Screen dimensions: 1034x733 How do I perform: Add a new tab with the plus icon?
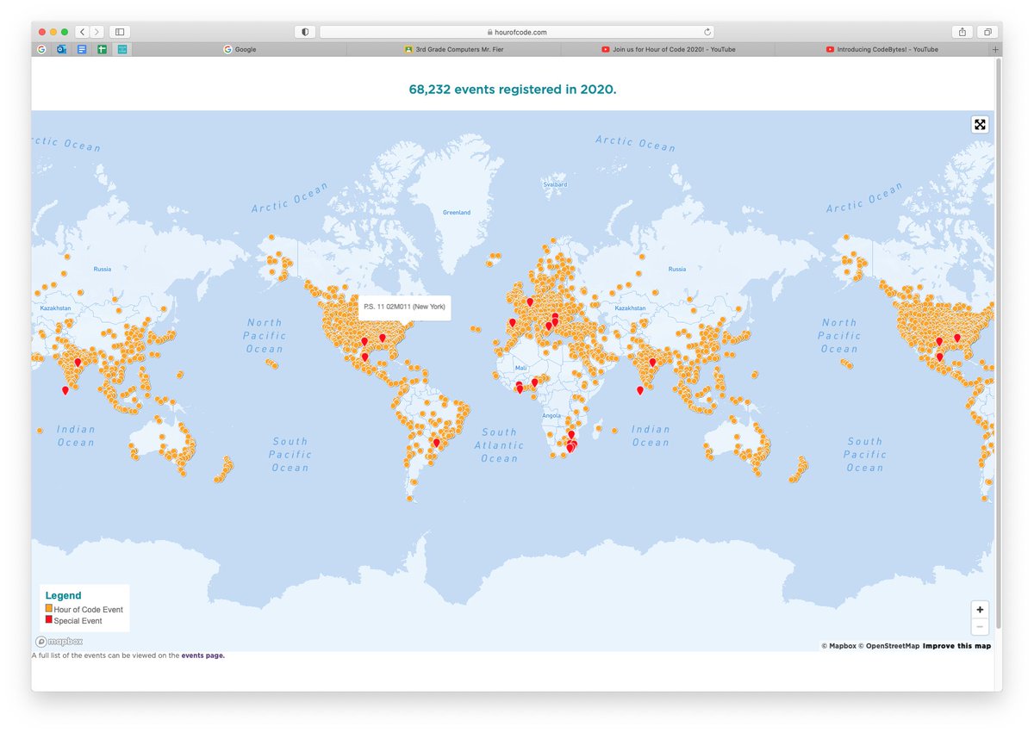pos(996,49)
